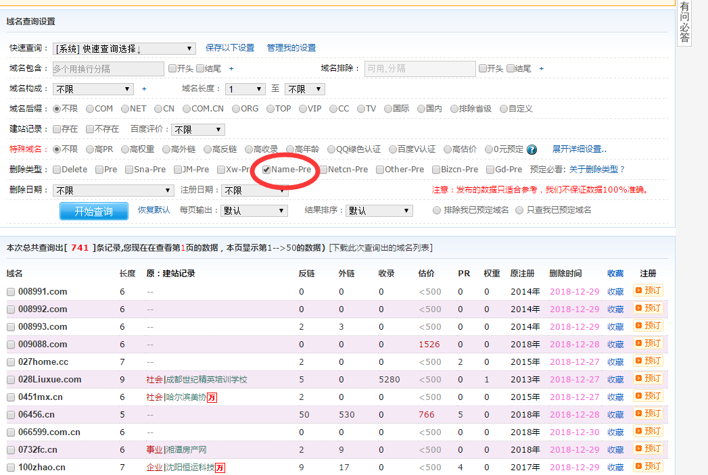Click 湘潭房产网 site record

[186, 450]
